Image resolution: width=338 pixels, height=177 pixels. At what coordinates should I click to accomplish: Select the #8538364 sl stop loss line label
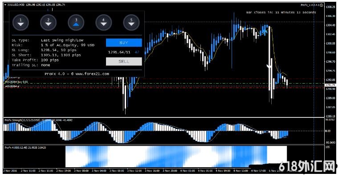[12, 86]
